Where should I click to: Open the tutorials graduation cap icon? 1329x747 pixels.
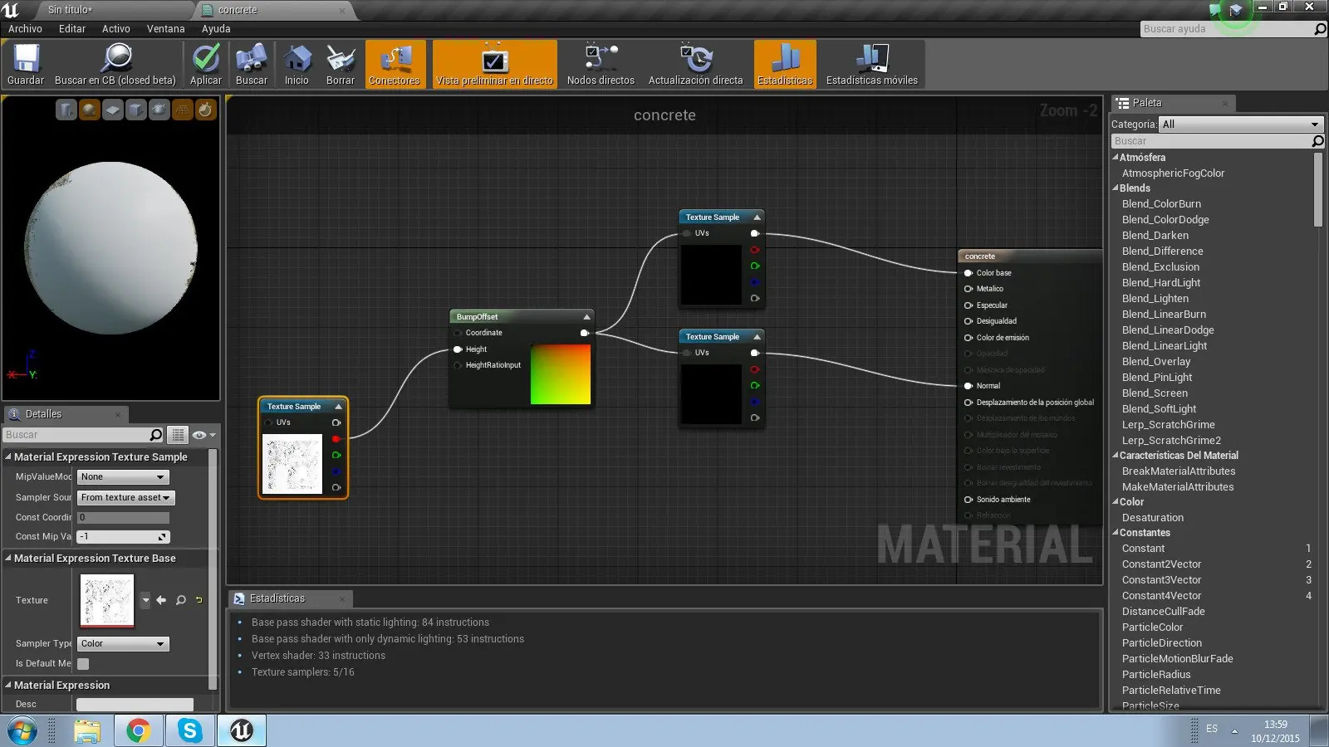pos(1236,10)
